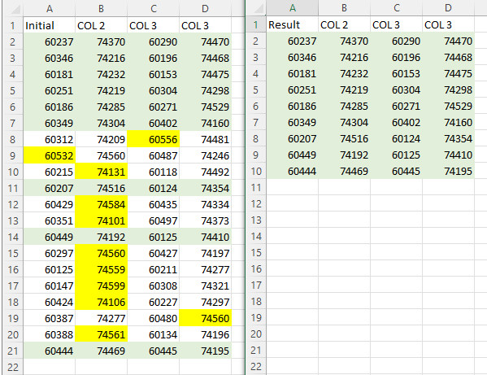
Task: Select column D header in Result sheet
Action: tap(448, 8)
